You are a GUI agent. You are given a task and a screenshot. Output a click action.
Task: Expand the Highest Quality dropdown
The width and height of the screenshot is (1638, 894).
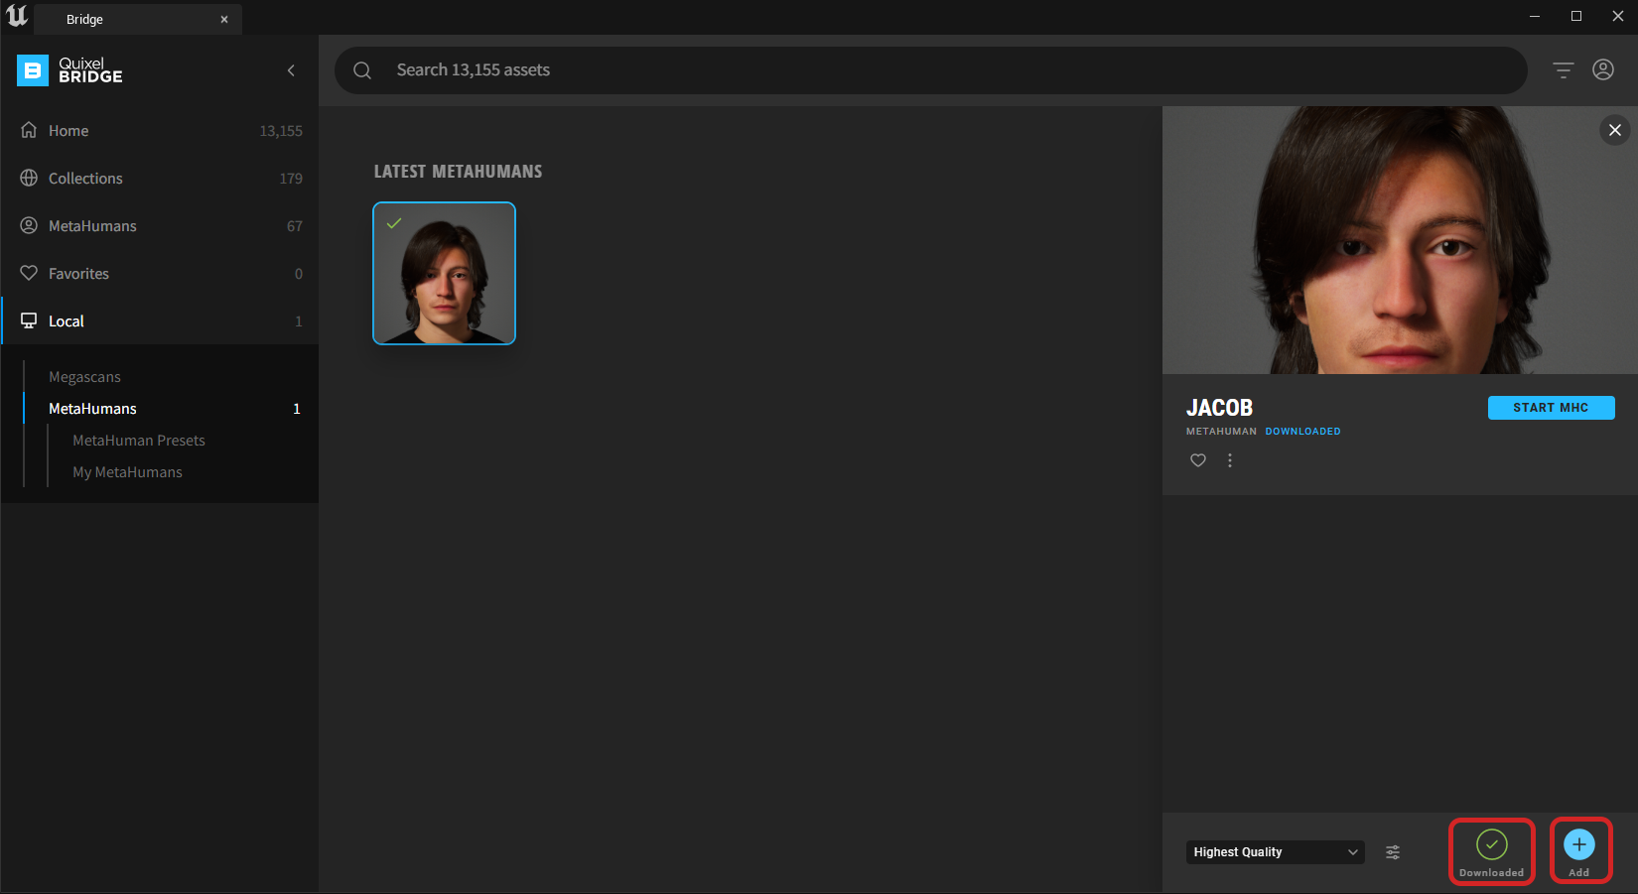[x=1275, y=852]
